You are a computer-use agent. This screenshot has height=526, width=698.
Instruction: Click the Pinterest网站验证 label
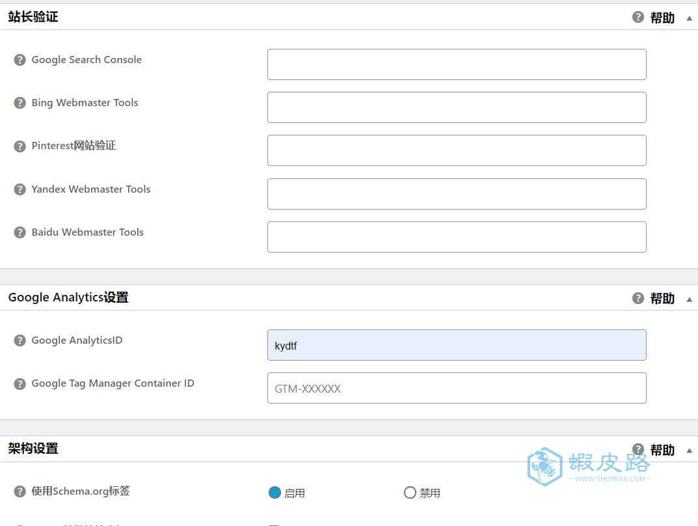[x=74, y=146]
